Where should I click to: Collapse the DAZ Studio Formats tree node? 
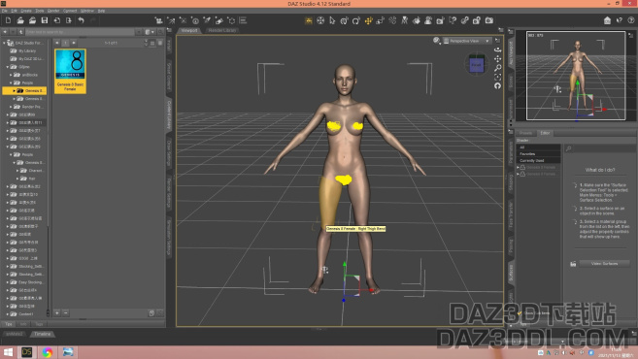click(4, 43)
